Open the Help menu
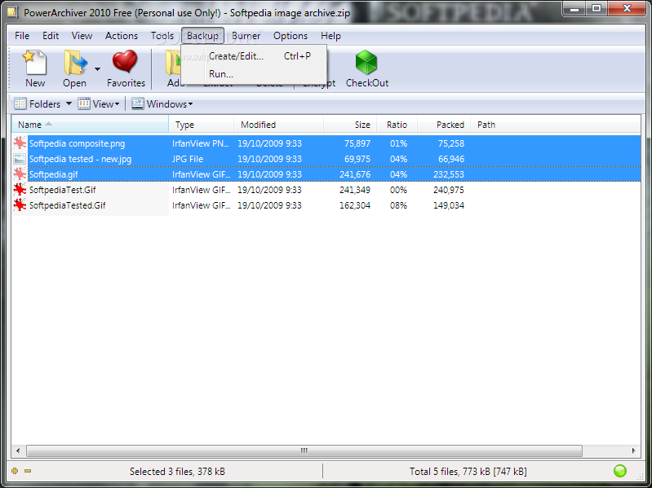 point(330,36)
